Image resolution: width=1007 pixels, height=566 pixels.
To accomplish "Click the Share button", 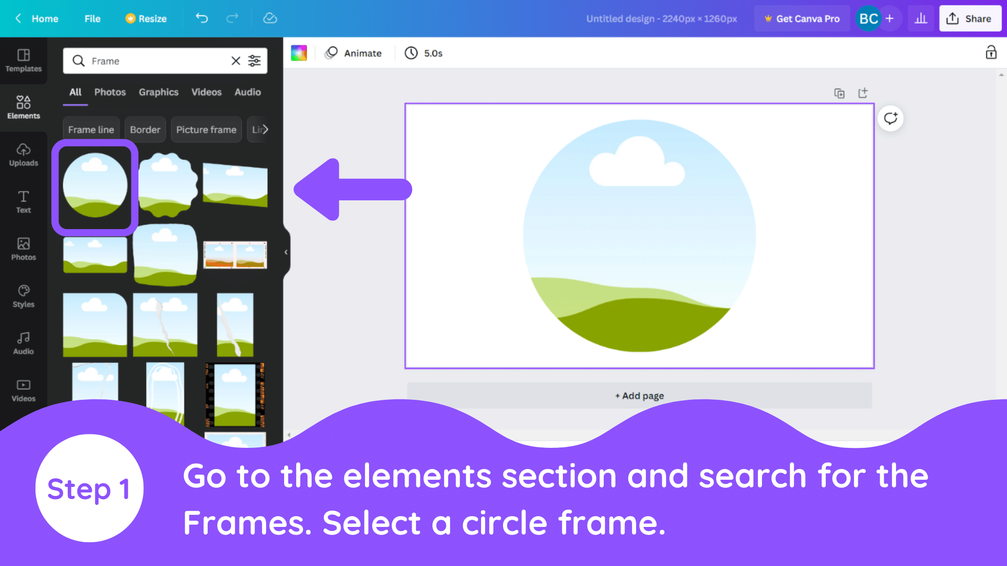I will [x=970, y=18].
